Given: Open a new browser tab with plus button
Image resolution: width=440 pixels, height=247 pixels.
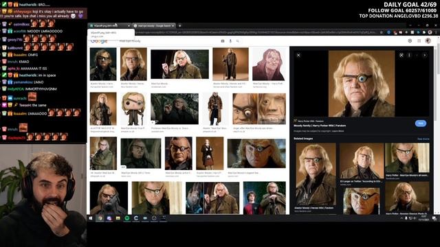Looking at the screenshot, I should point(180,26).
